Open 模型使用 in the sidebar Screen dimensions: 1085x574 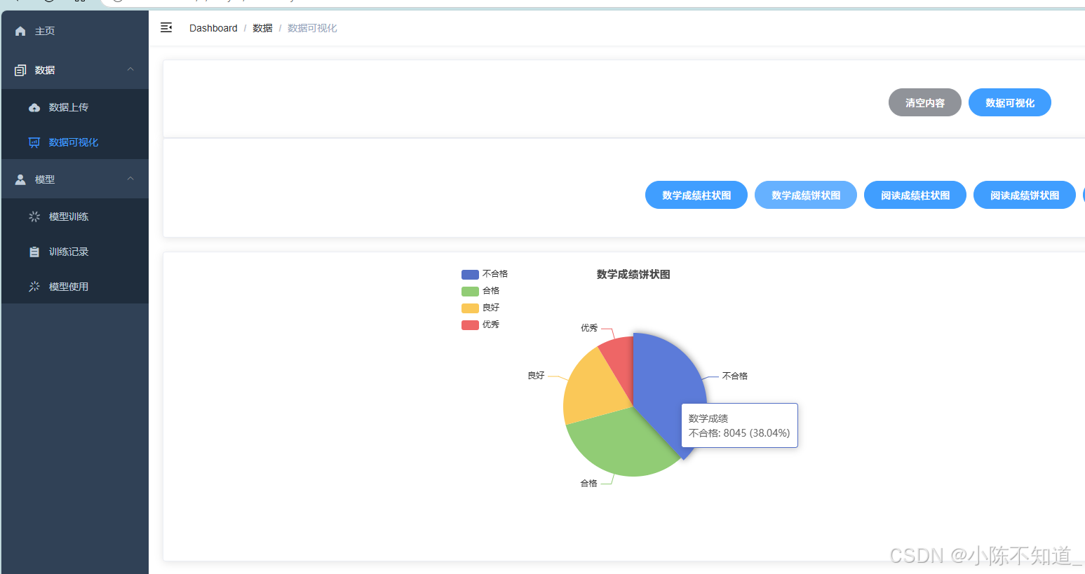click(75, 287)
